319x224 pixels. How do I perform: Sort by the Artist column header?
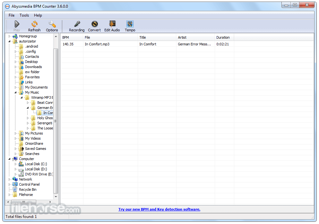(195, 37)
